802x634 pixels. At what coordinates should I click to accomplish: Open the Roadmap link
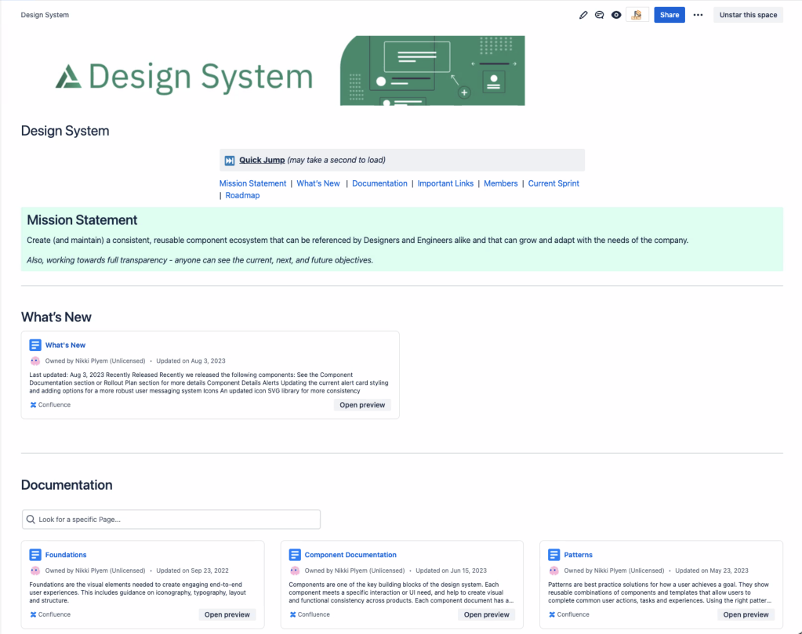242,195
